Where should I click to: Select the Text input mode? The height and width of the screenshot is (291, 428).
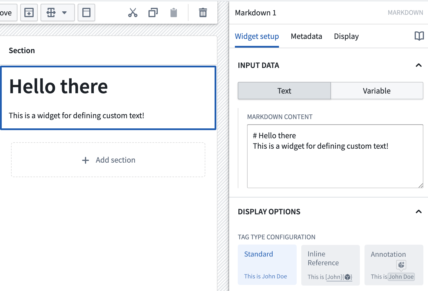(284, 91)
